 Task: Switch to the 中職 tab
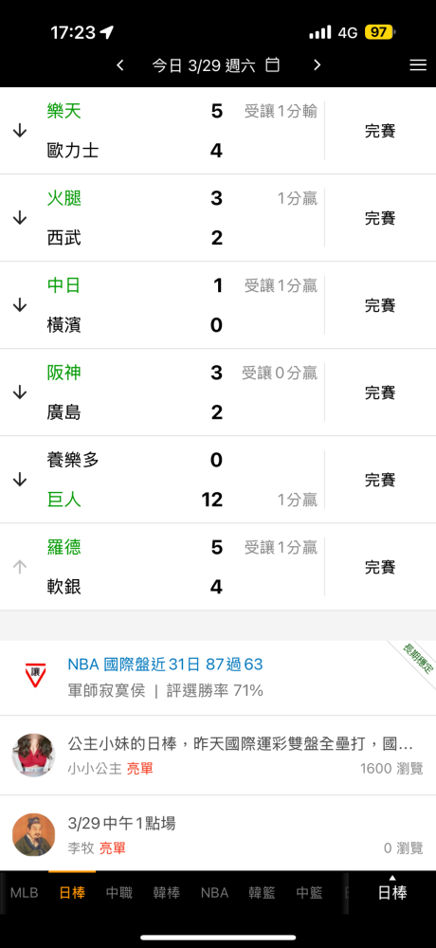(x=119, y=893)
